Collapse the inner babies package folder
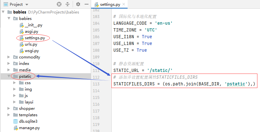Image resolution: width=260 pixels, height=132 pixels. tap(9, 18)
